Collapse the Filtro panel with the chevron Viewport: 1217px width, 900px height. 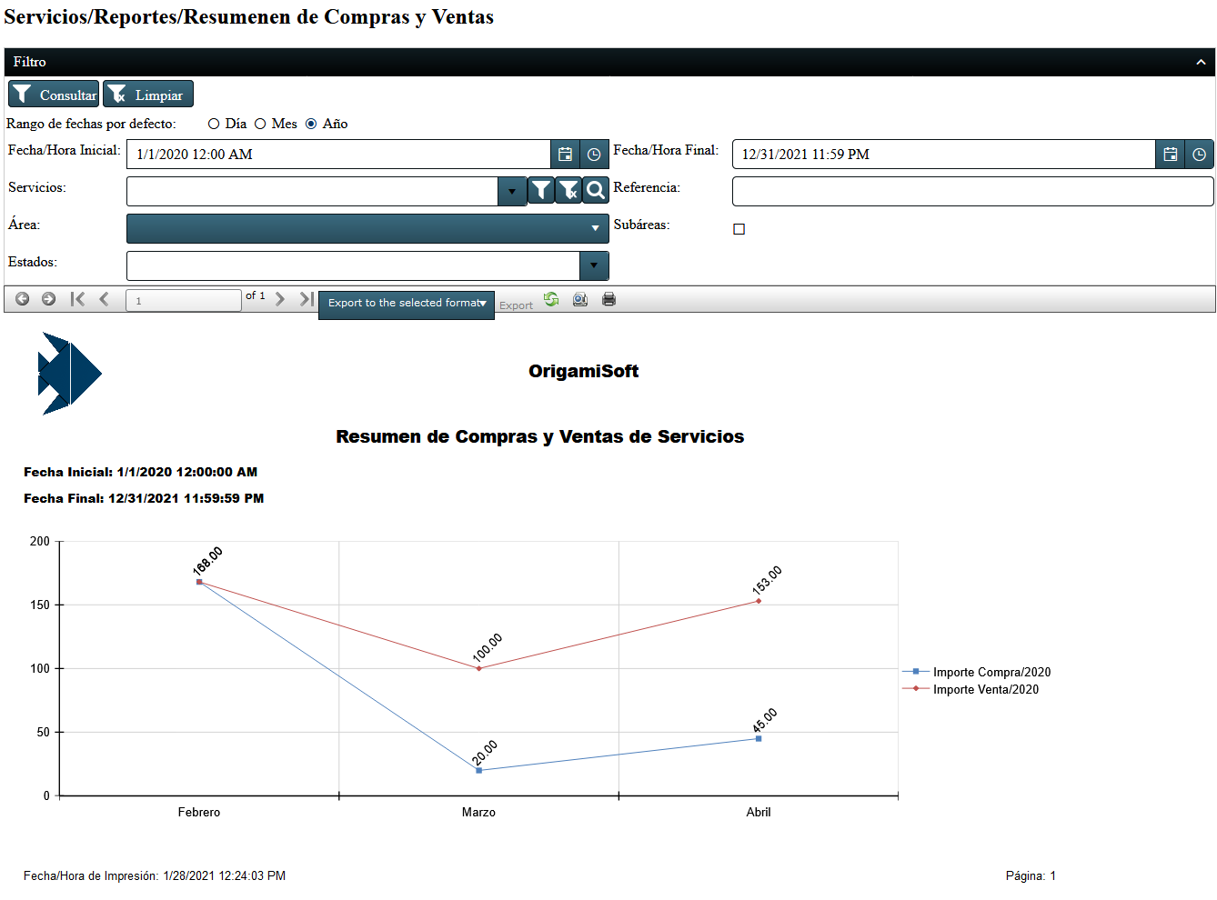coord(1201,62)
